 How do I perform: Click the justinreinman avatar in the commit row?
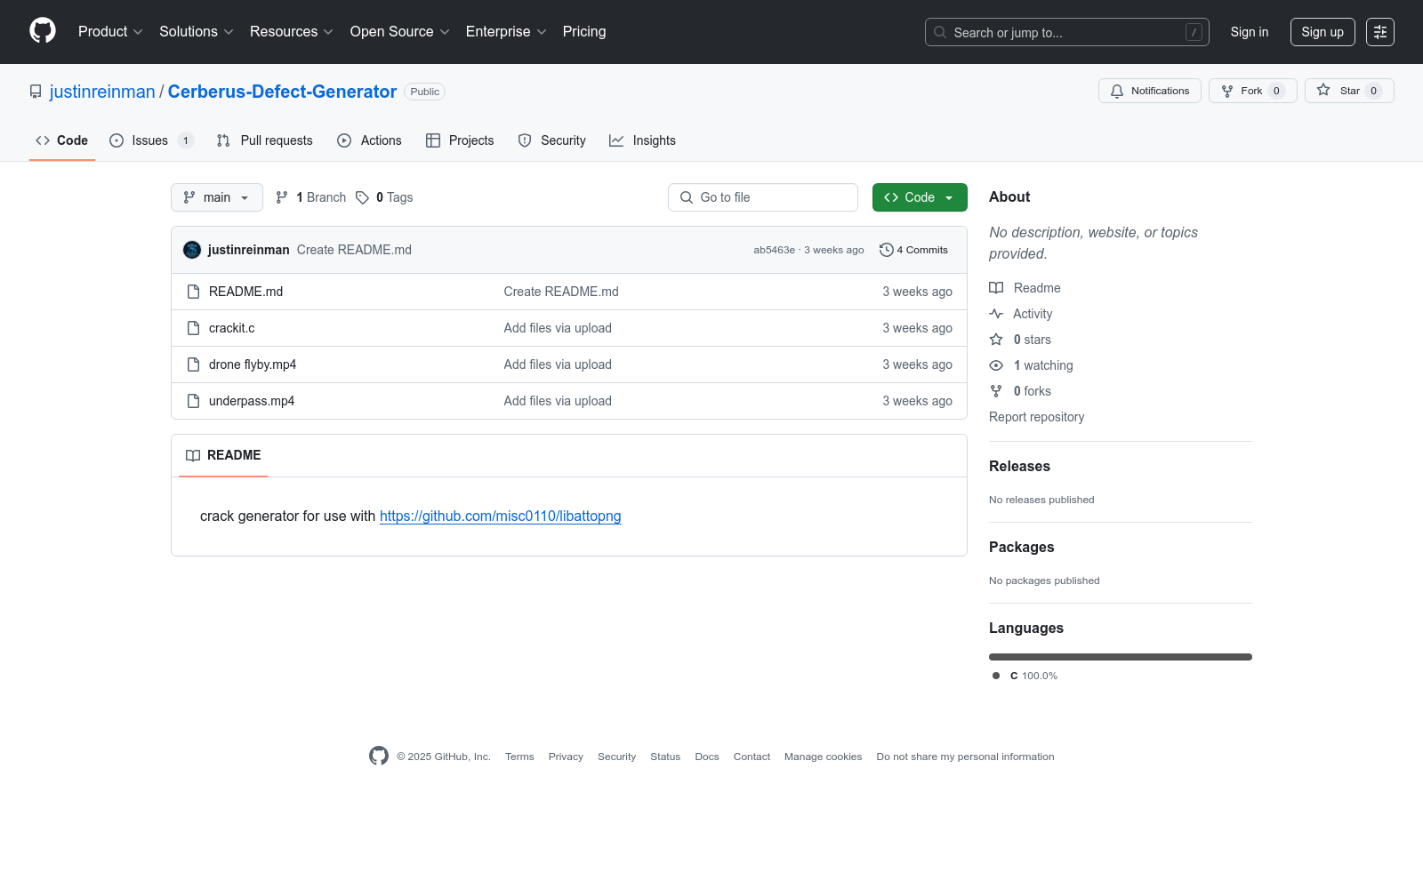click(x=192, y=250)
